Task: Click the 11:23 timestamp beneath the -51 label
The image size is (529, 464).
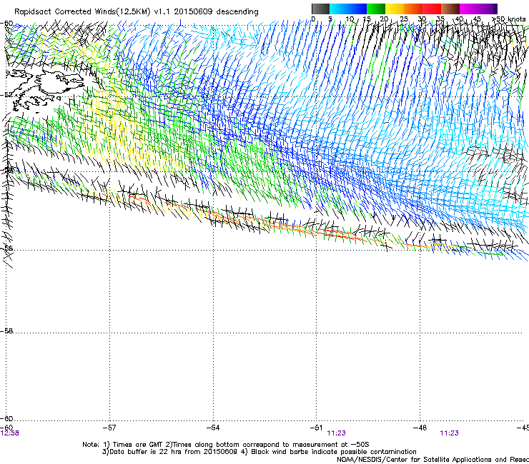Action: click(337, 433)
